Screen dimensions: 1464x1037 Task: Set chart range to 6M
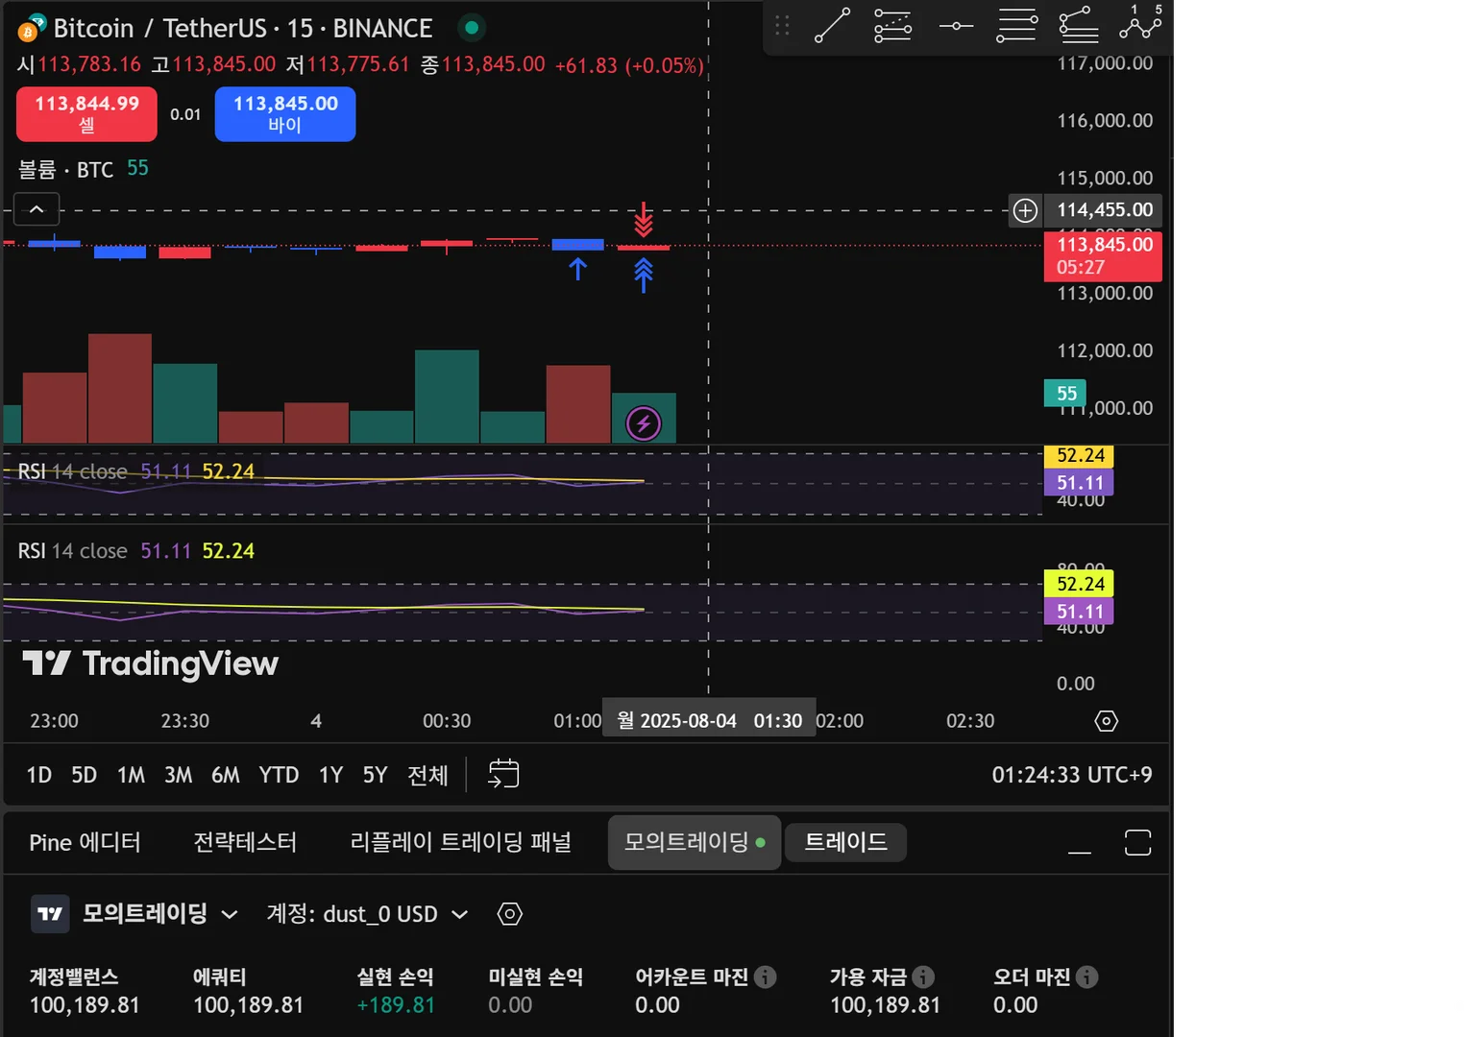226,775
